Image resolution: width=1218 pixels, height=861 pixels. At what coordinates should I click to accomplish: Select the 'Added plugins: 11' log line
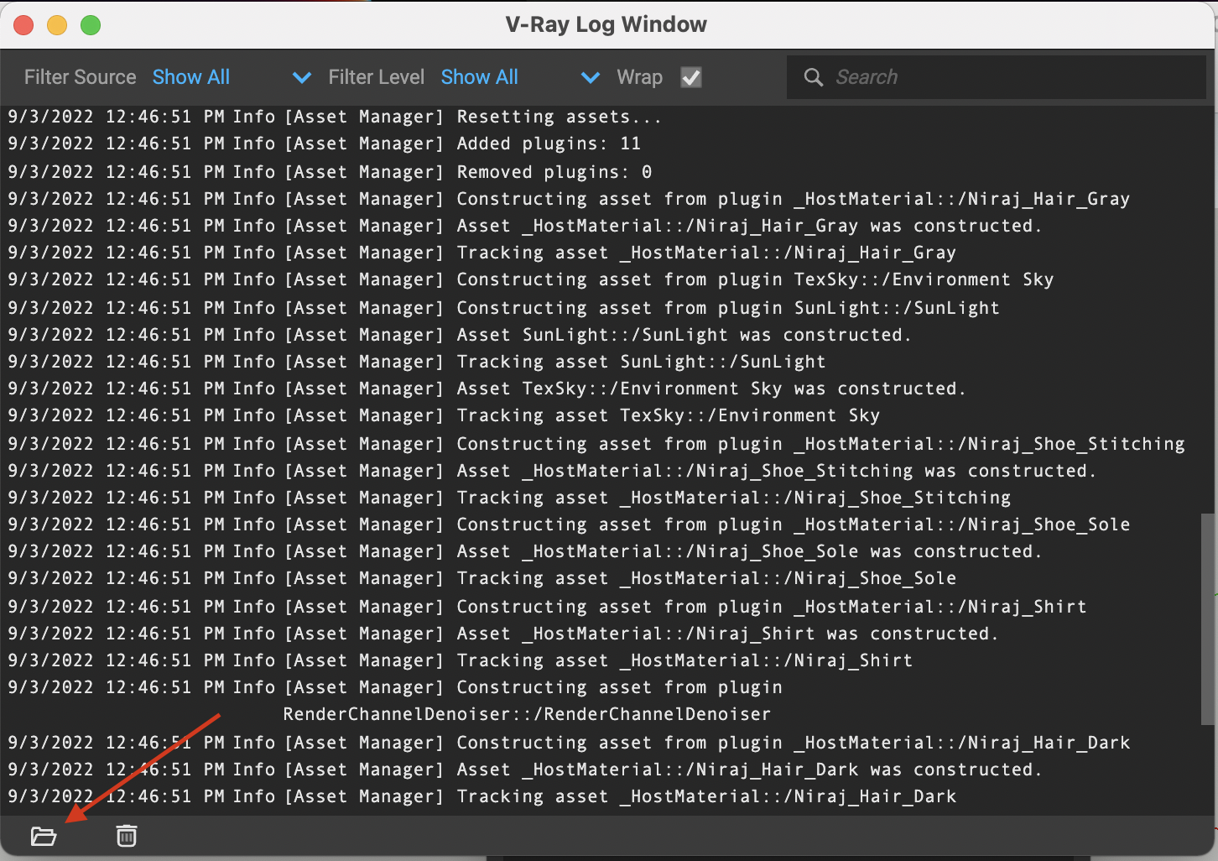[325, 143]
